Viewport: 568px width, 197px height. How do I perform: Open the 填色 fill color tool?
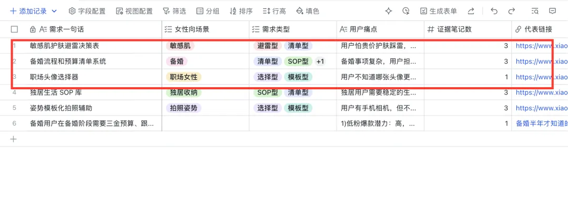308,11
